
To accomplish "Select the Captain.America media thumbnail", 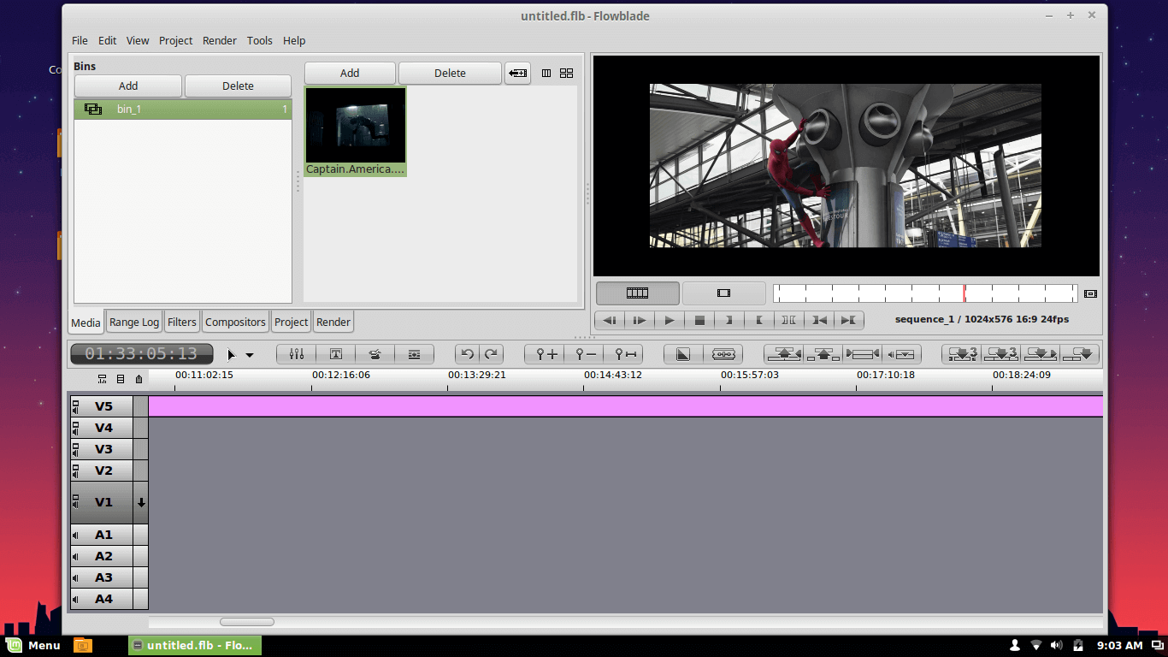I will point(355,132).
